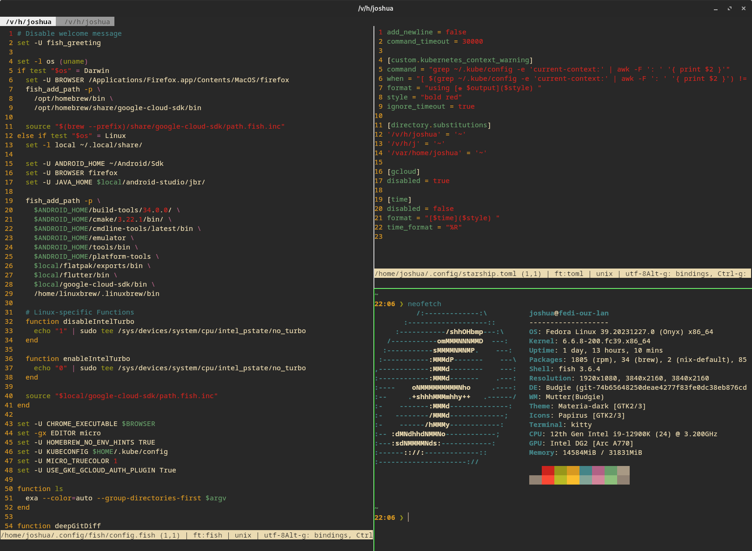Pick the teal swatch in upper palette row
The image size is (752, 551).
[586, 471]
